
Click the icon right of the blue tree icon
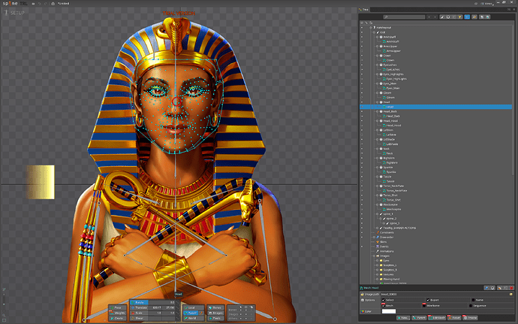(474, 17)
